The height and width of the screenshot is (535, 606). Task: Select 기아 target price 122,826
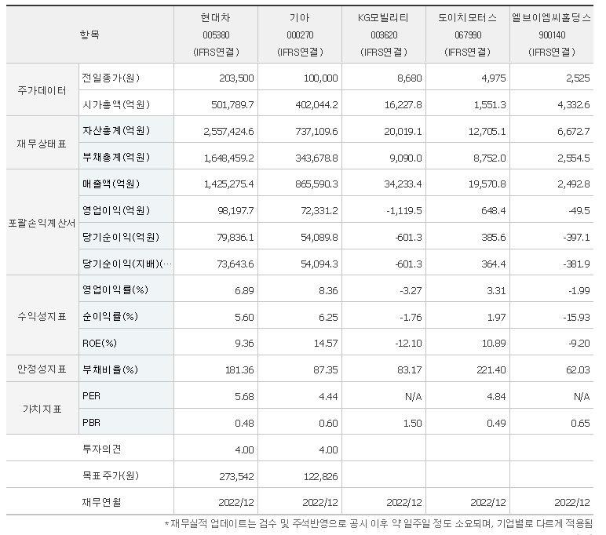[x=321, y=477]
